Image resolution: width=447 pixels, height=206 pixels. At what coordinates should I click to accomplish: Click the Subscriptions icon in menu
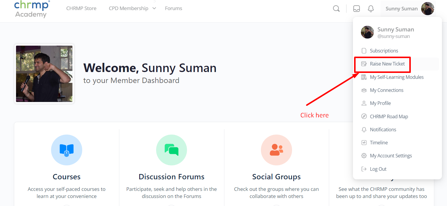click(x=364, y=51)
